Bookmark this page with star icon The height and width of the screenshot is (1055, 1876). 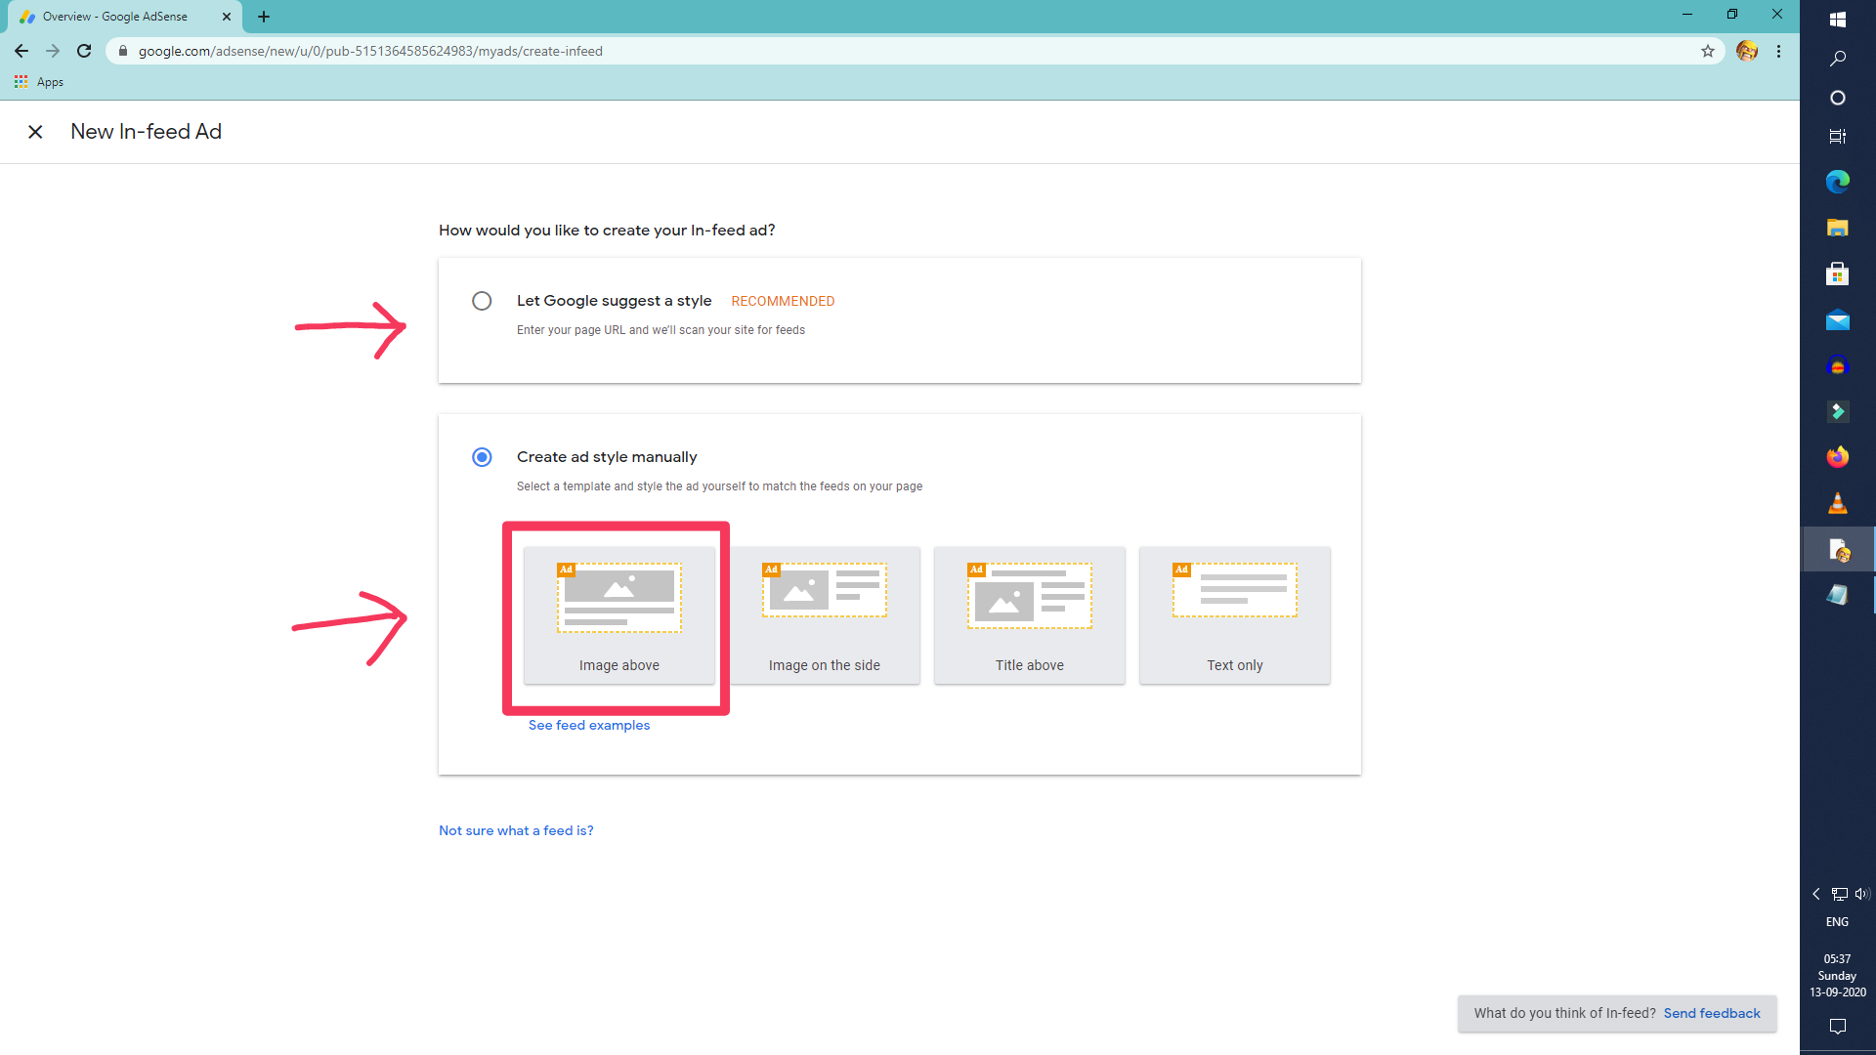click(1708, 51)
